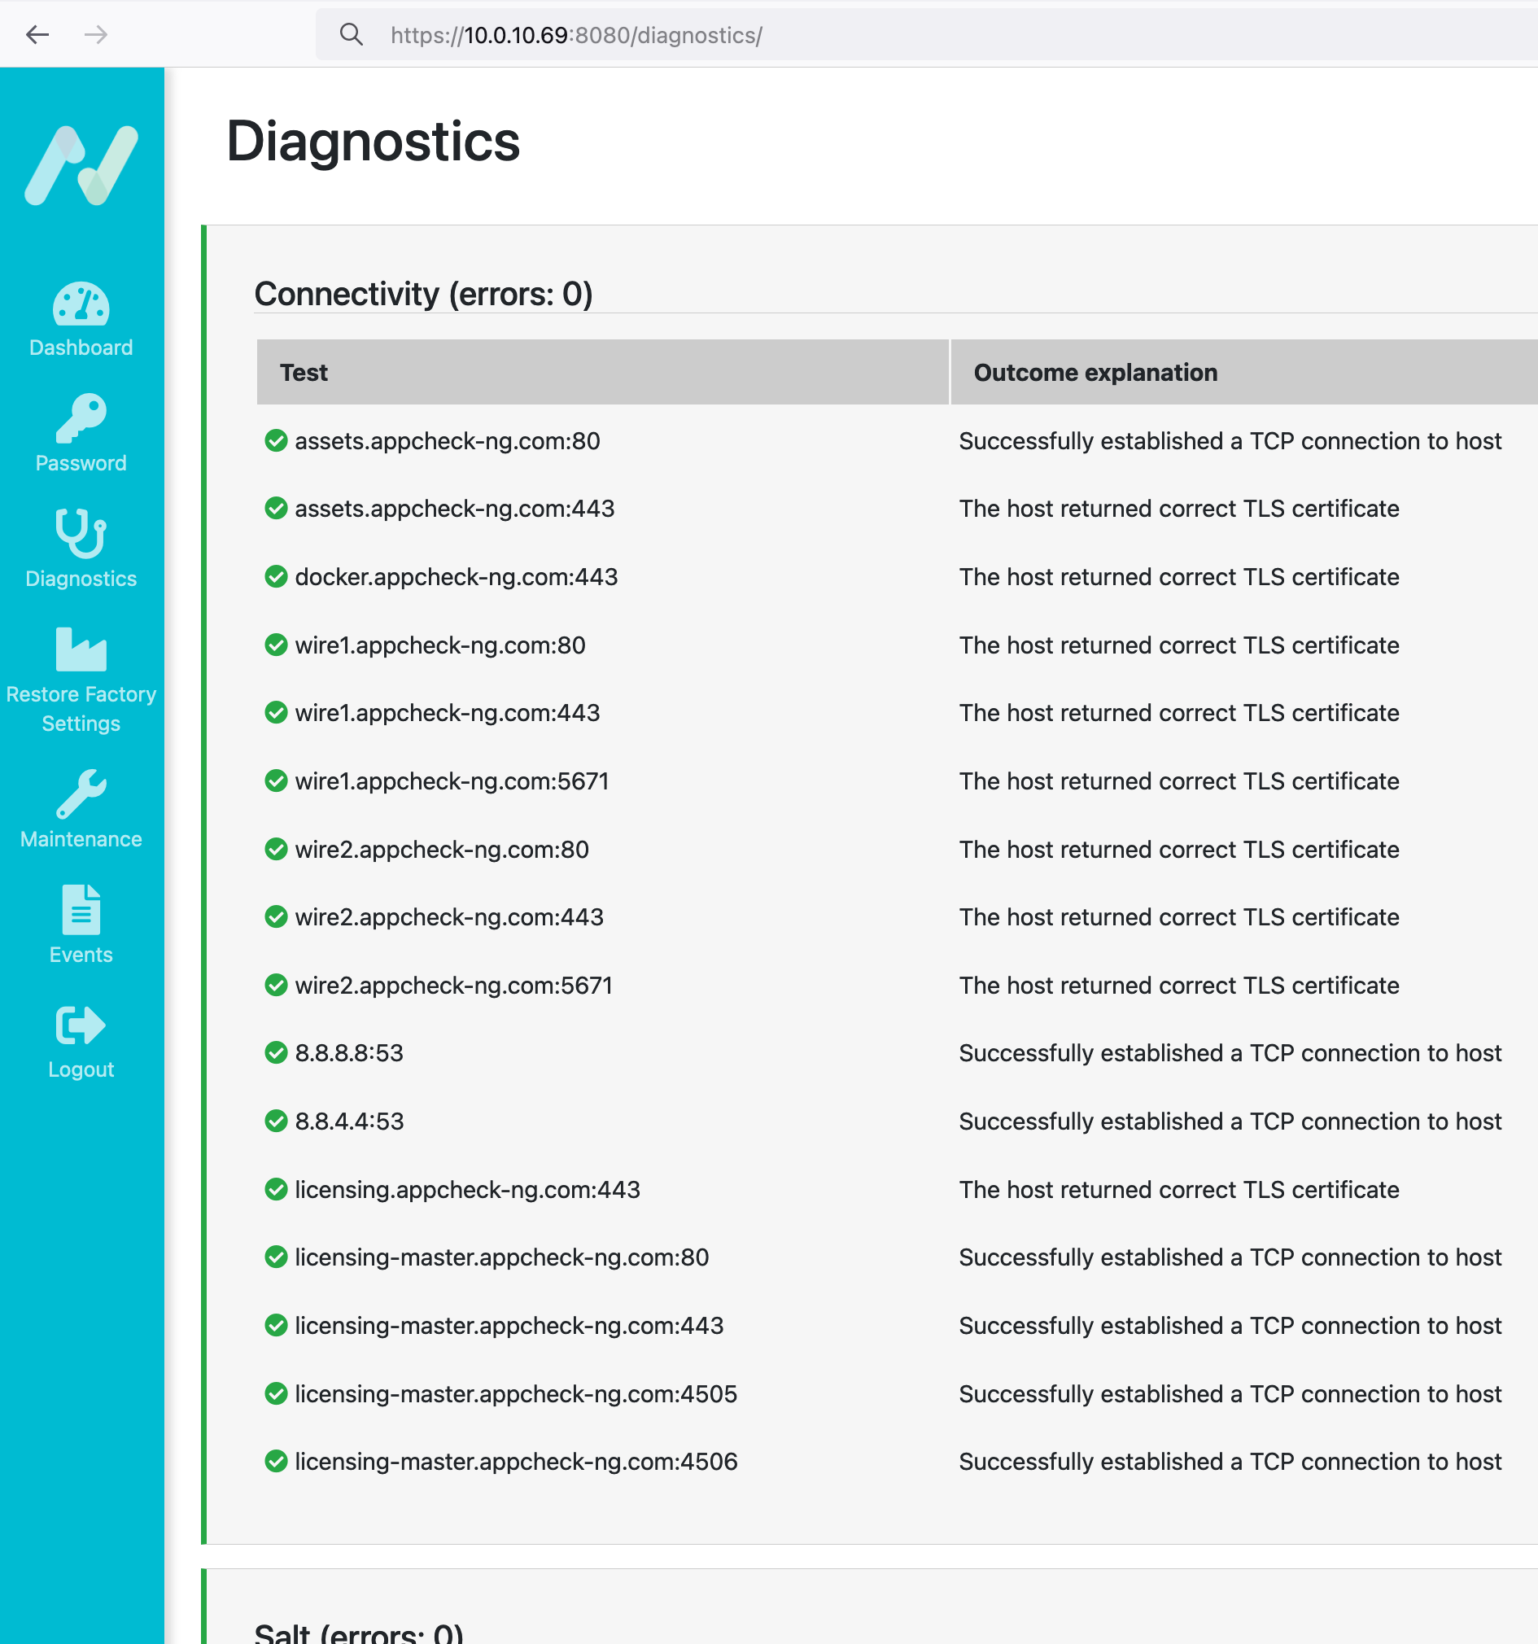Select text wire1.appcheck-ng.com:5671
The image size is (1538, 1644).
pos(452,780)
